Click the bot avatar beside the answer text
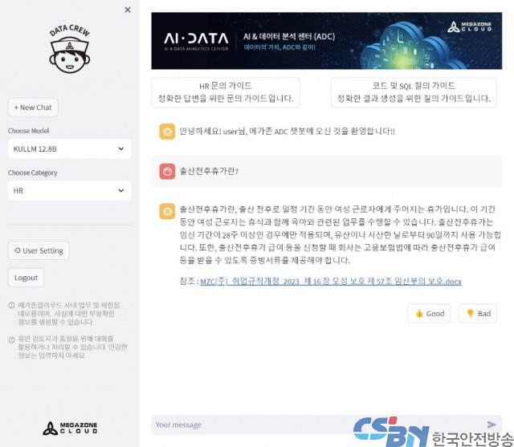514x447 pixels. pos(167,211)
